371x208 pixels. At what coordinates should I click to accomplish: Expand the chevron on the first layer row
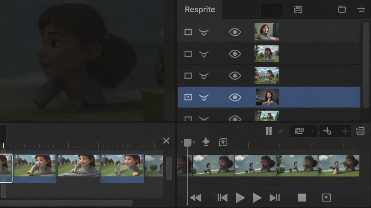point(204,32)
